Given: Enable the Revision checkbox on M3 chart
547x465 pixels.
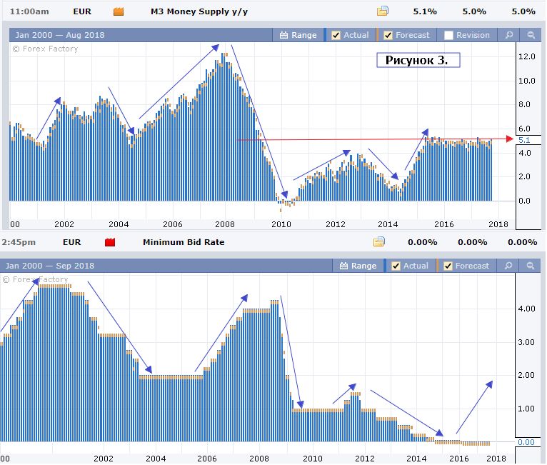Looking at the screenshot, I should pos(448,35).
